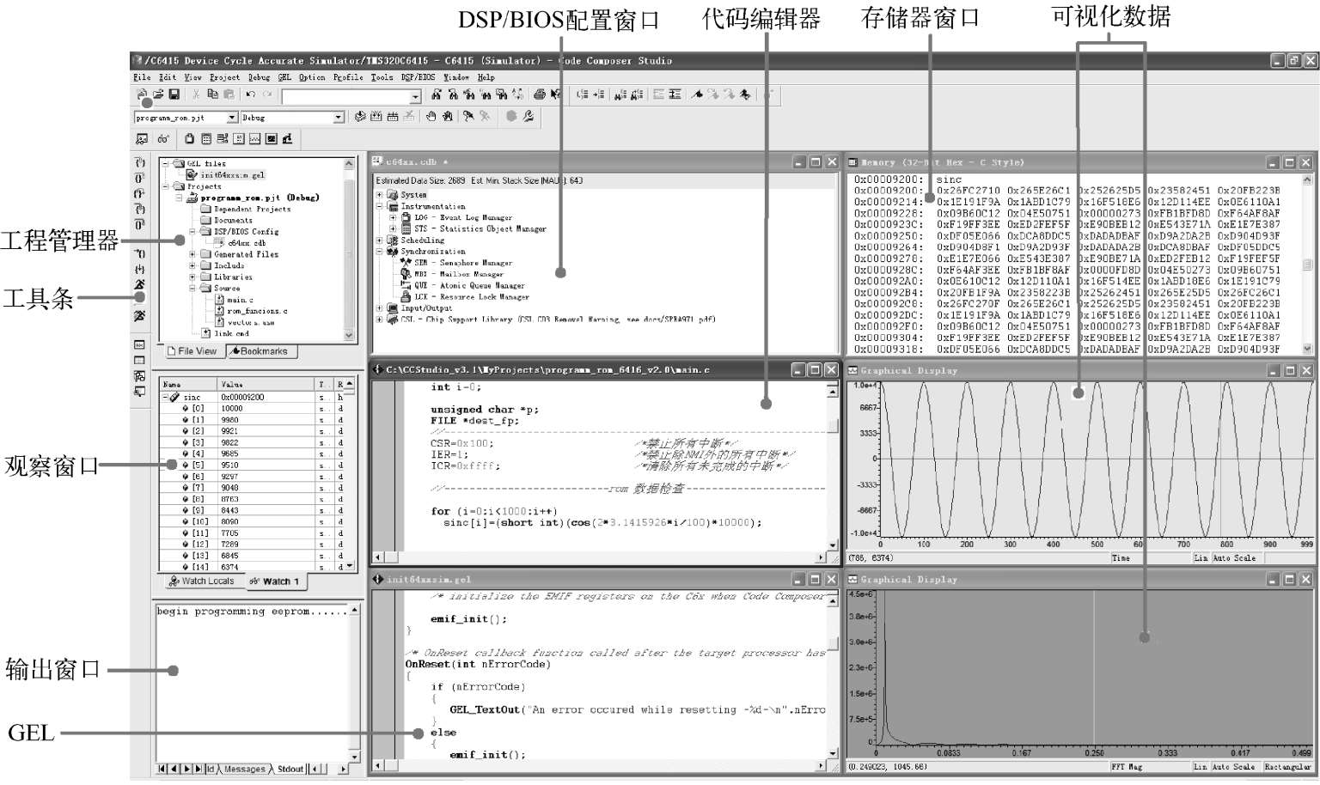This screenshot has height=785, width=1320.
Task: Expand the Generated Files folder
Action: [192, 254]
